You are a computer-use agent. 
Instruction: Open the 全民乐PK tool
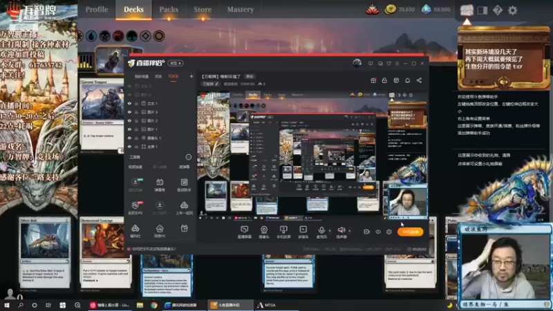[x=135, y=208]
